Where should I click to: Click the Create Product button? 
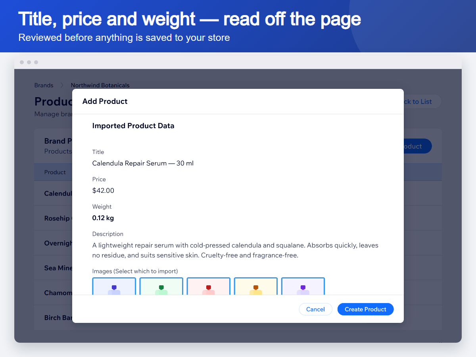[x=365, y=309]
